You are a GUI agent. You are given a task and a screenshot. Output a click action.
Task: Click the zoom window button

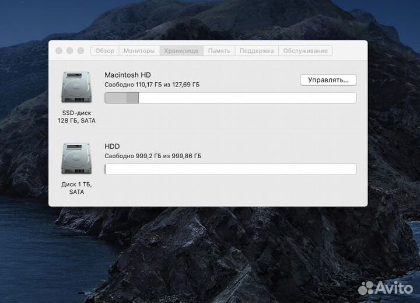pyautogui.click(x=80, y=51)
